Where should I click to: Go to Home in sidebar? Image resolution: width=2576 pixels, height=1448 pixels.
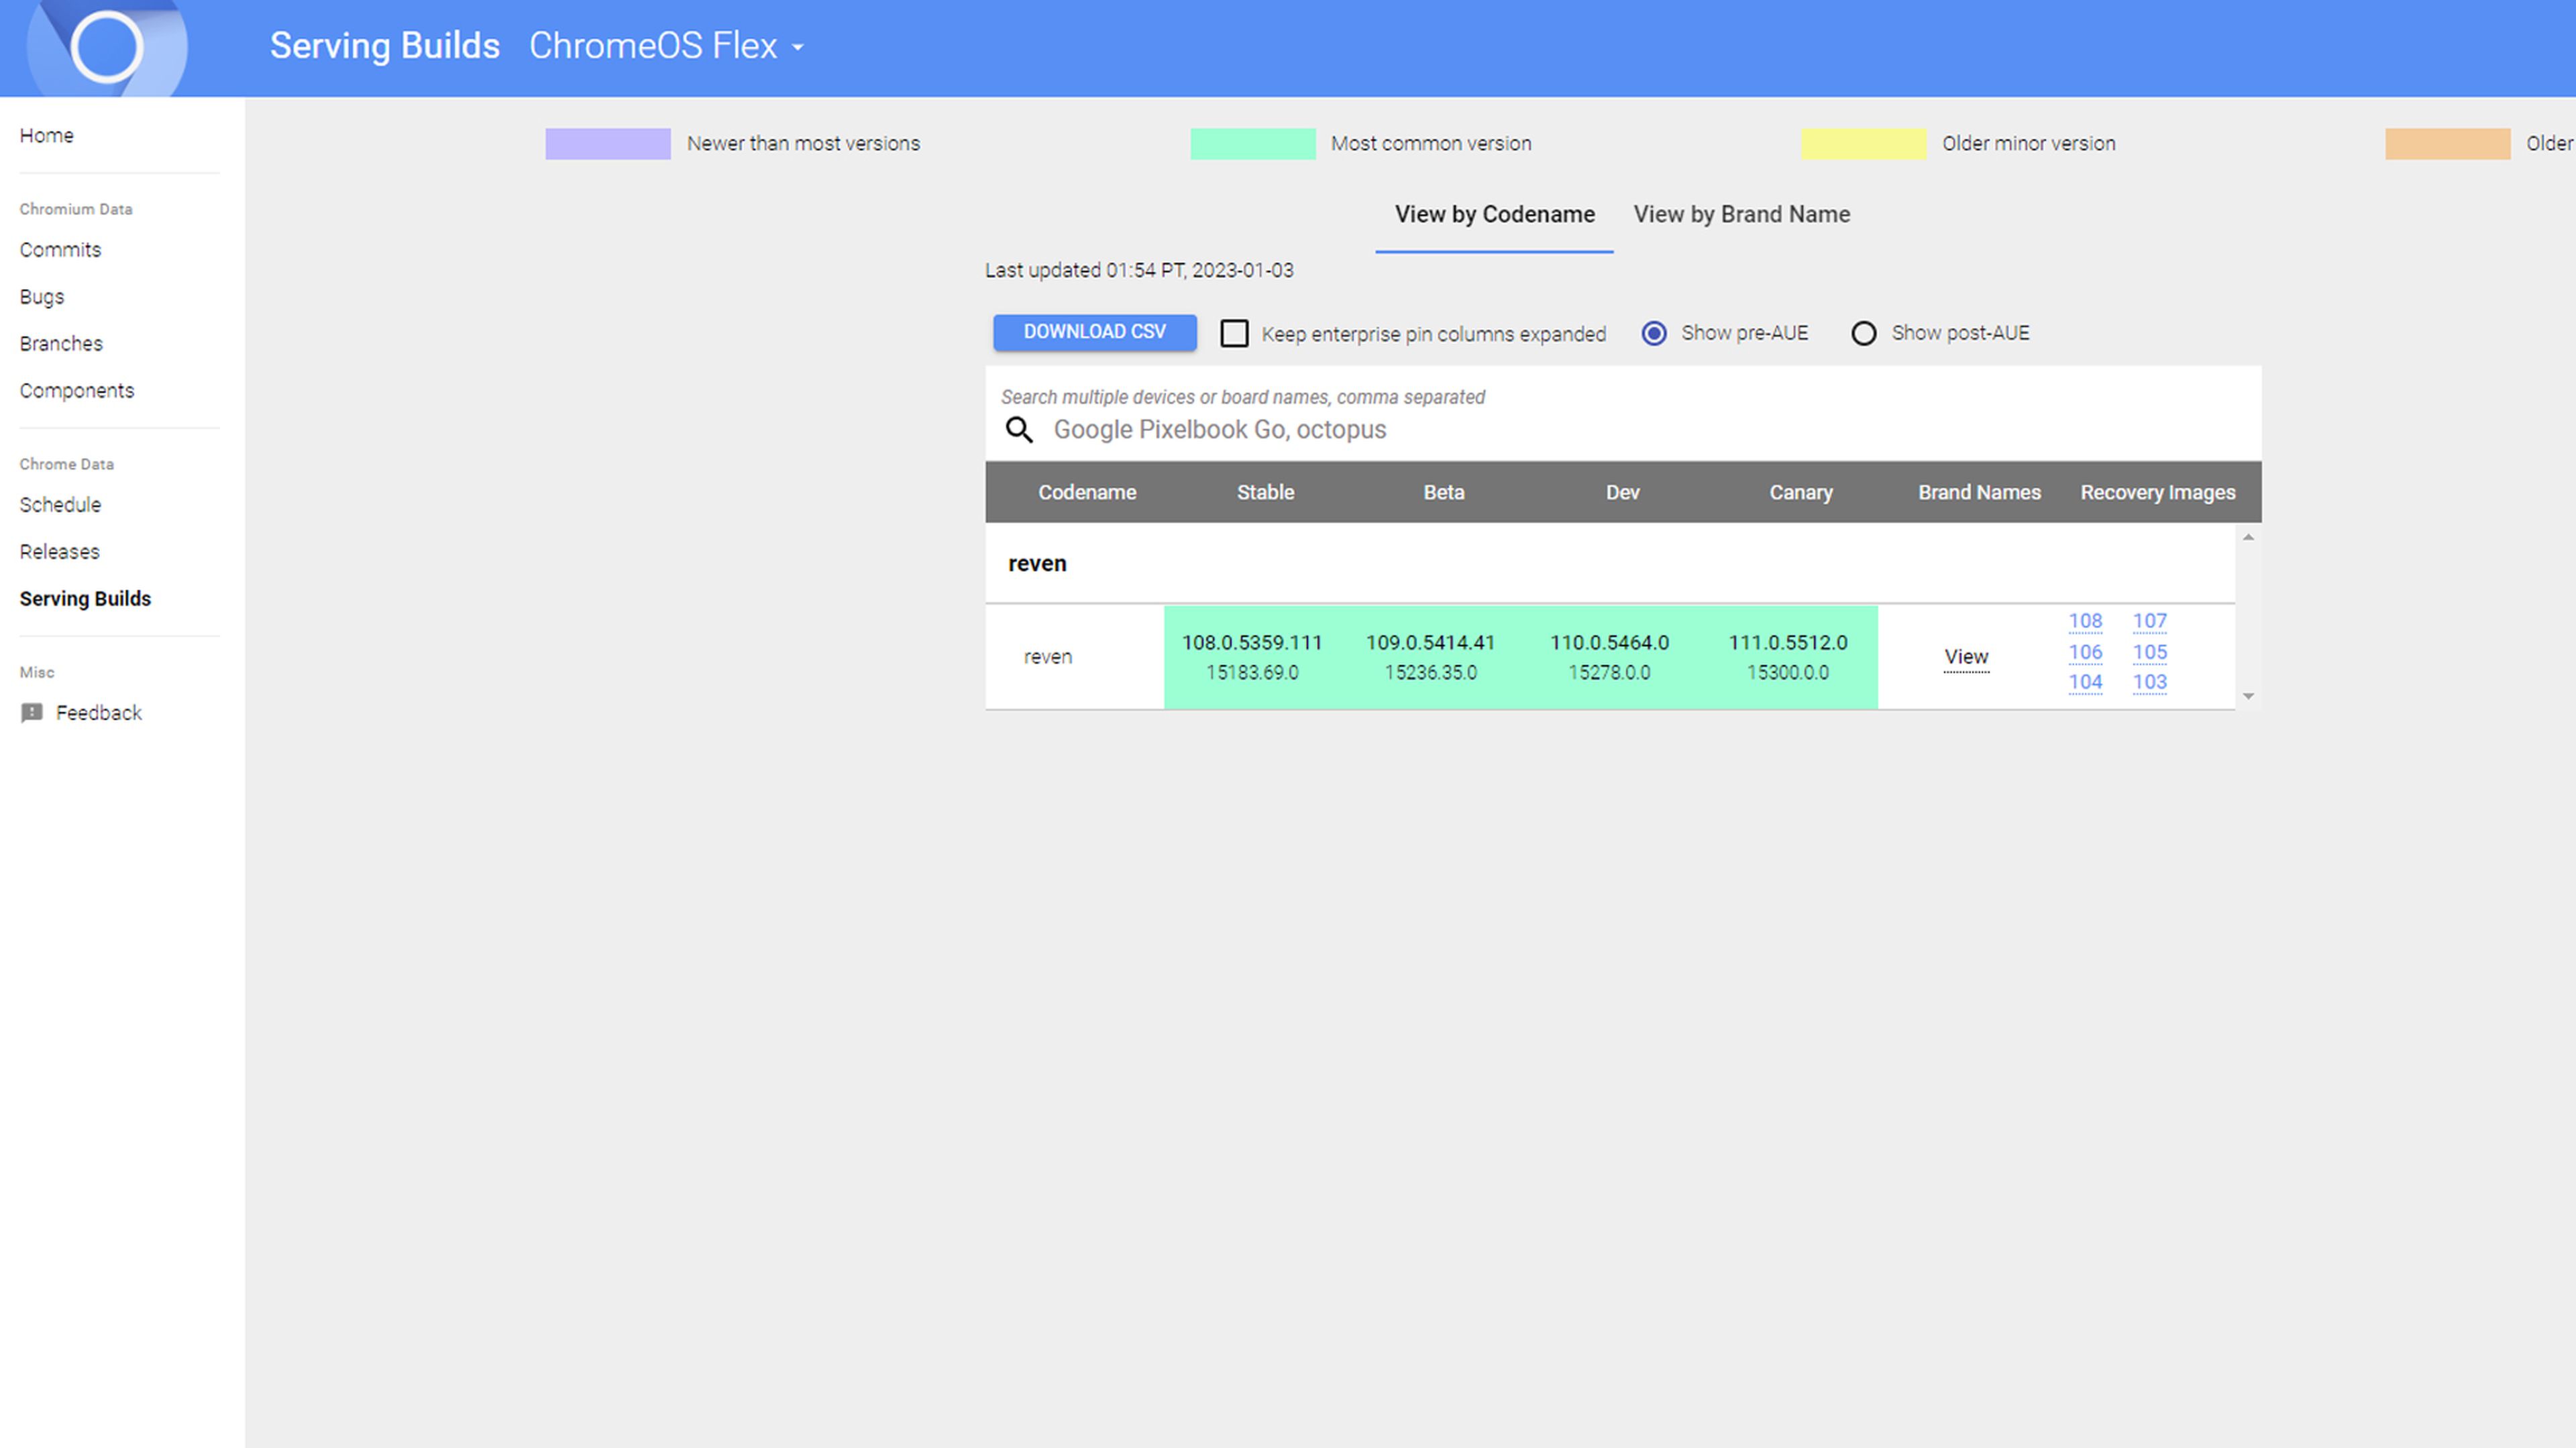[x=47, y=135]
